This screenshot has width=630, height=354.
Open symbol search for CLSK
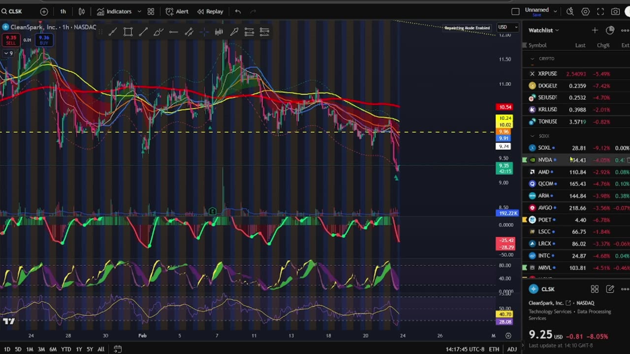12,11
